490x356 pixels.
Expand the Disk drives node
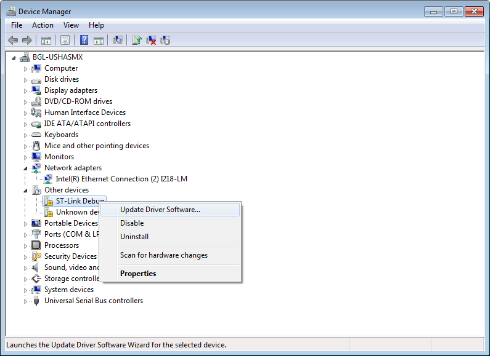point(26,80)
